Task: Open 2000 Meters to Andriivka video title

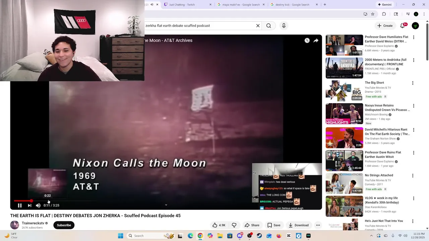Action: pyautogui.click(x=385, y=62)
